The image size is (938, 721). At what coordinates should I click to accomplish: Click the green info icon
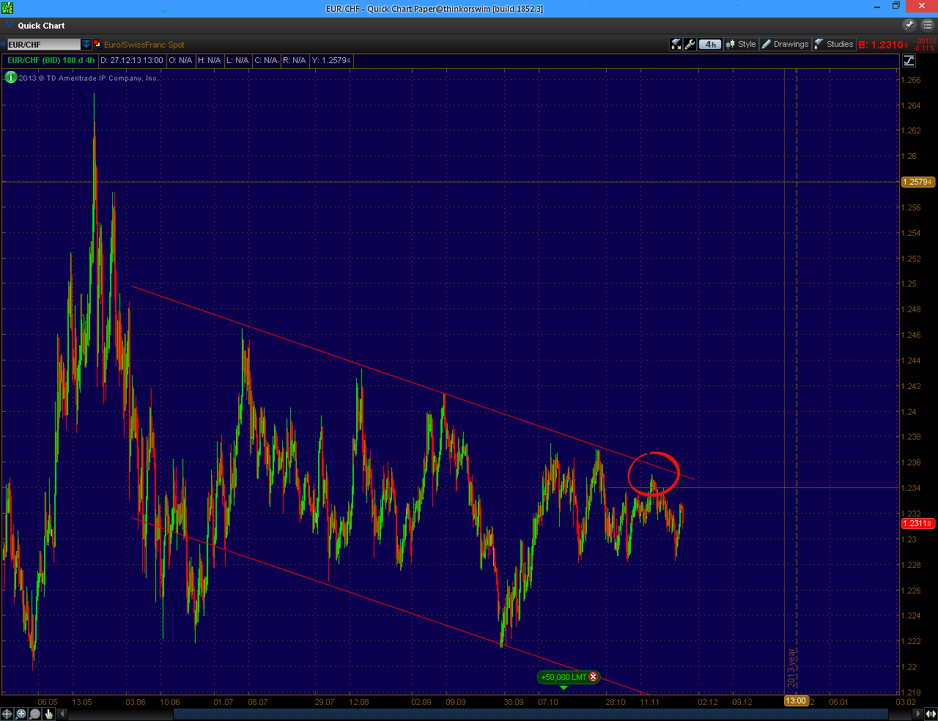click(x=10, y=77)
